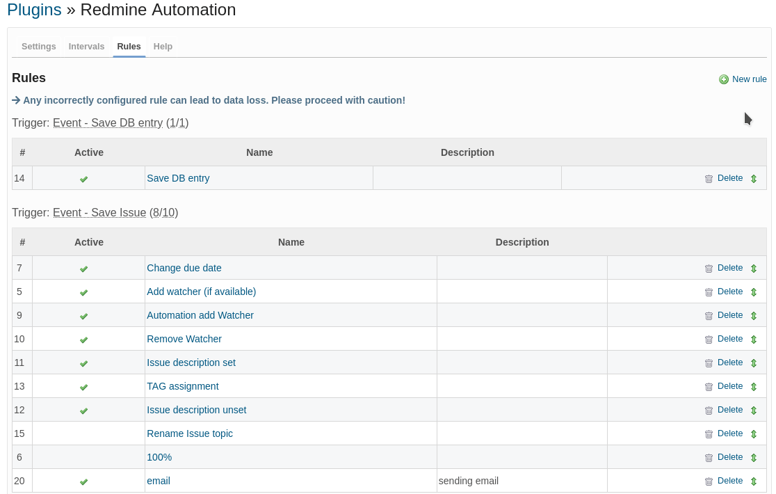
Task: Click reorder arrows icon for TAG assignment rule
Action: [x=753, y=387]
